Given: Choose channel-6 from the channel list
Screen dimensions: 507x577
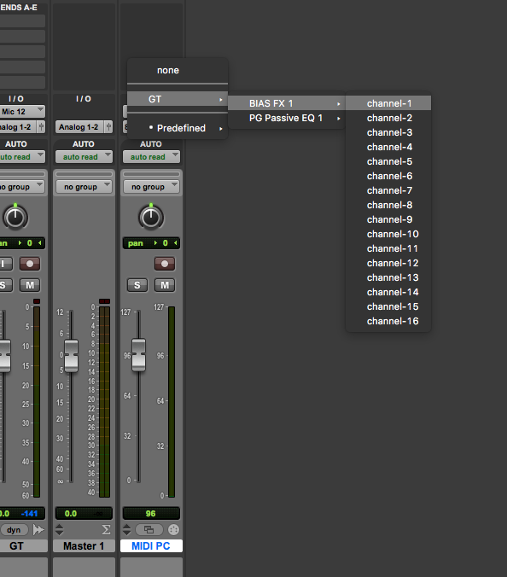Looking at the screenshot, I should (388, 176).
